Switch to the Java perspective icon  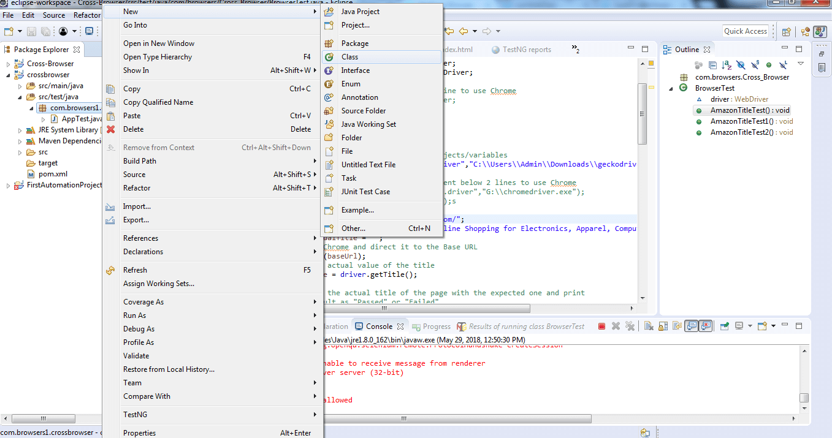tap(820, 31)
